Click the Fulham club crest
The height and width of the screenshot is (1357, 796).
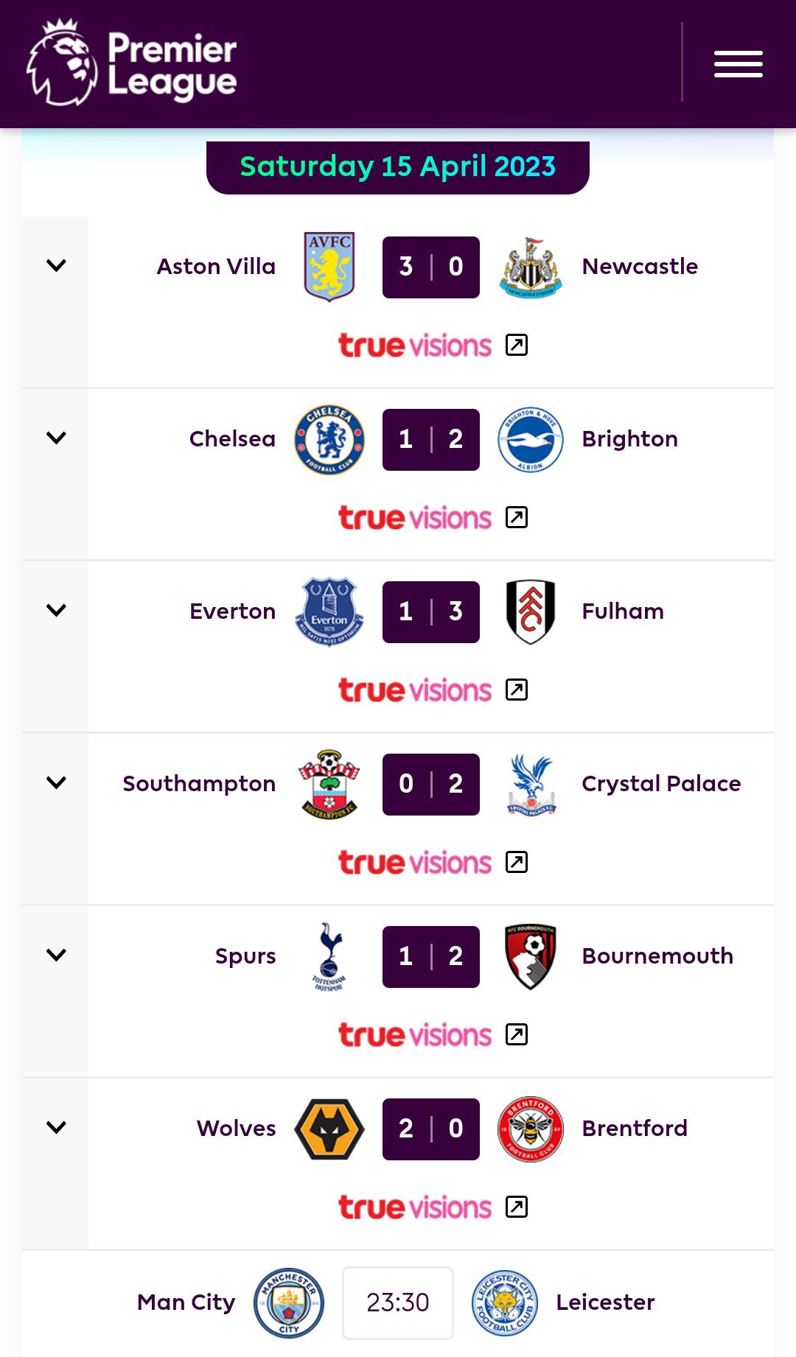pyautogui.click(x=531, y=611)
